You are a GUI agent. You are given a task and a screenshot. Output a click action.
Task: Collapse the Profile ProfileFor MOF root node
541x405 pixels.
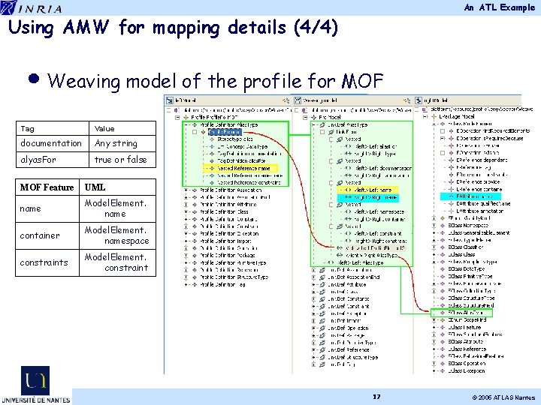click(177, 118)
